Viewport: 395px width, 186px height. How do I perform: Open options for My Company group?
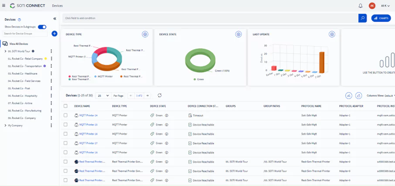pos(51,125)
